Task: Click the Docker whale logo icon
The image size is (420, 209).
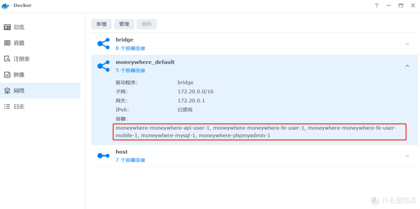Action: [5, 5]
